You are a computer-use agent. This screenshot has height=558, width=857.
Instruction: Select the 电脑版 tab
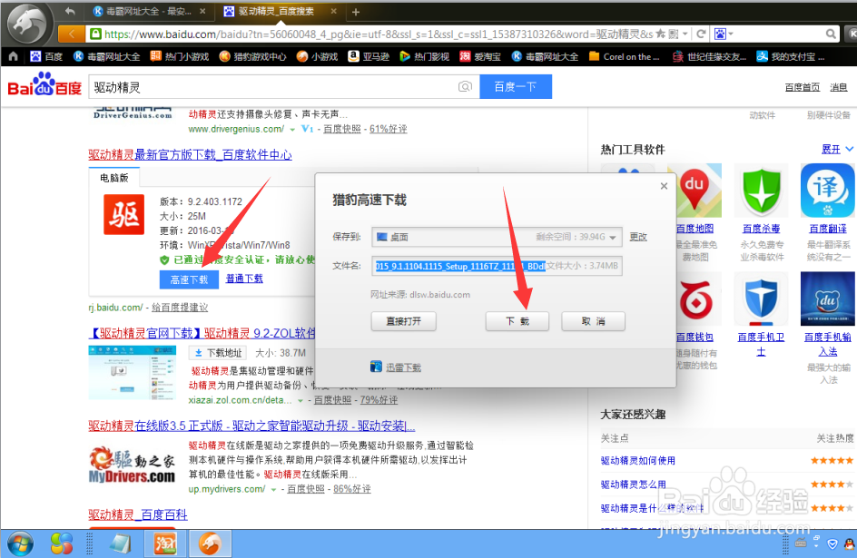tap(114, 178)
